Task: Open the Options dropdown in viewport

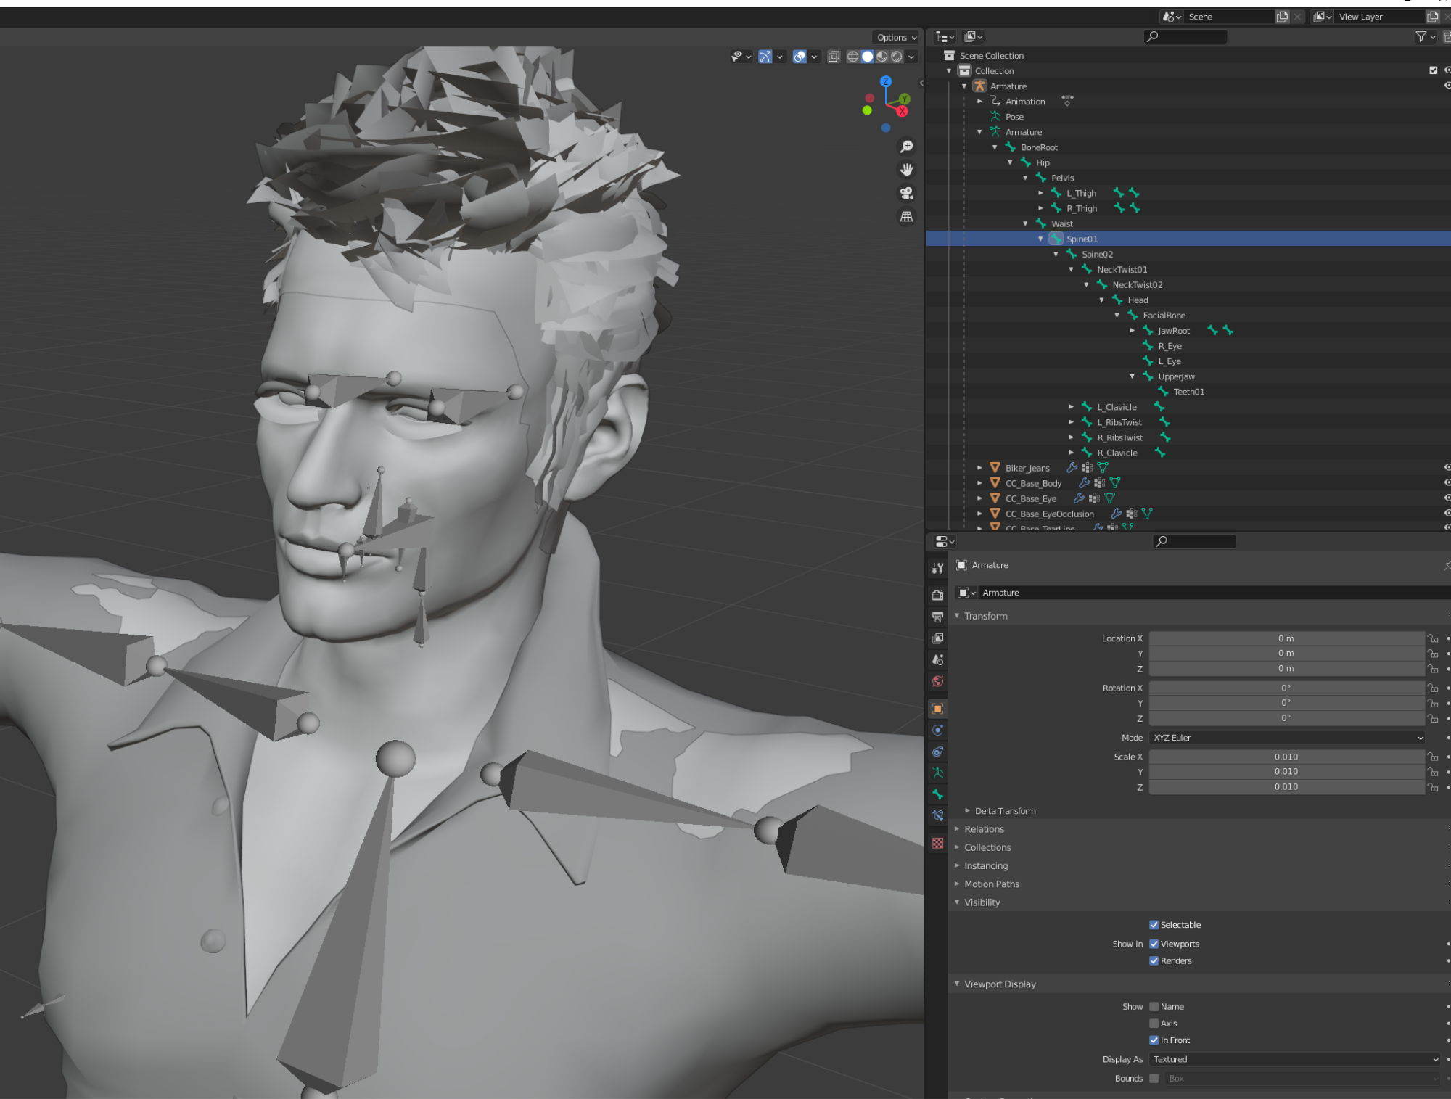Action: coord(897,37)
